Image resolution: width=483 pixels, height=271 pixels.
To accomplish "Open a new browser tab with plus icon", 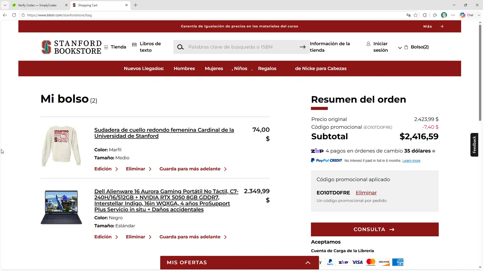I will pyautogui.click(x=136, y=5).
